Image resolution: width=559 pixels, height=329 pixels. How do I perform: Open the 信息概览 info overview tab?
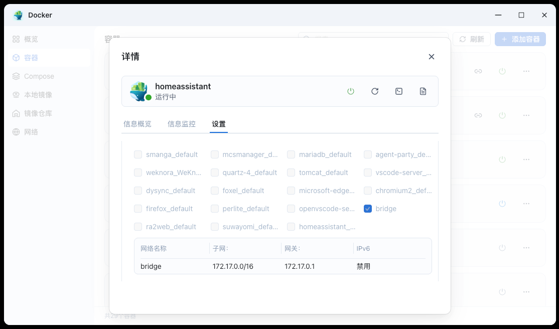[137, 123]
